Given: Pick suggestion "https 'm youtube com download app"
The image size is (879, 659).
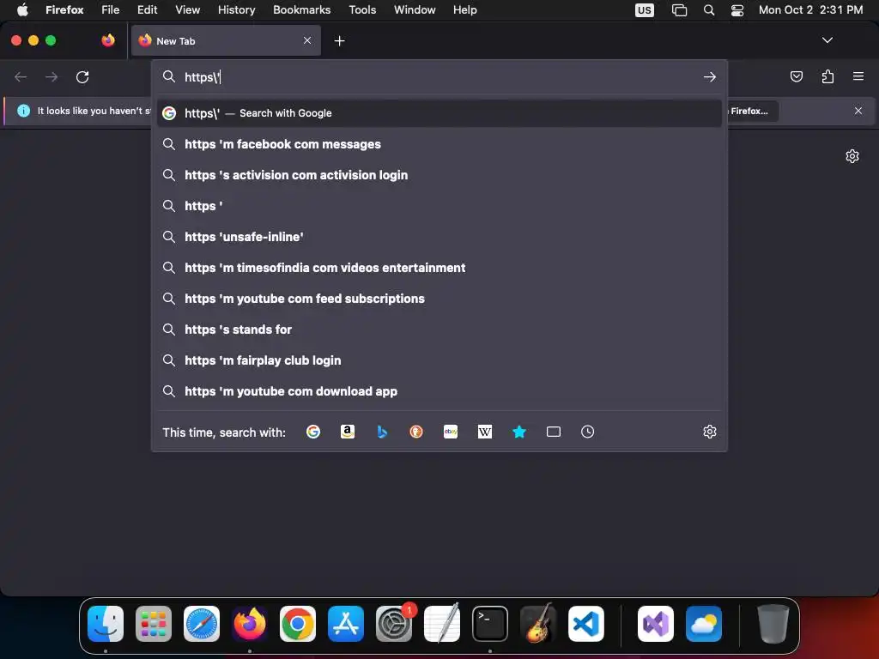Looking at the screenshot, I should coord(439,391).
